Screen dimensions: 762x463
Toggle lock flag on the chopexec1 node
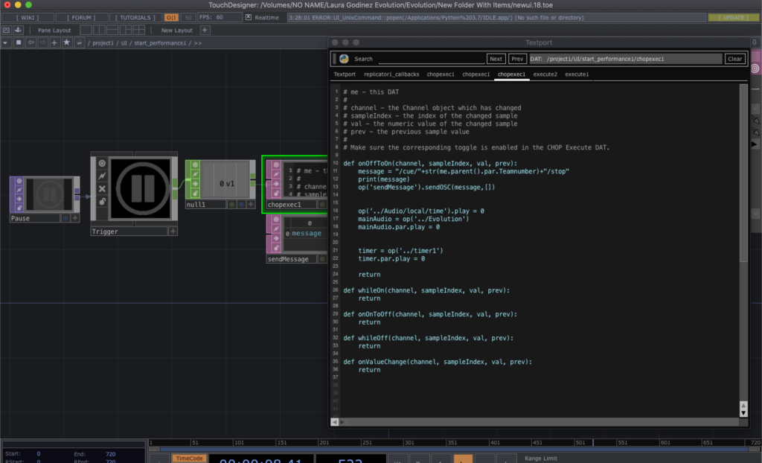[x=276, y=193]
